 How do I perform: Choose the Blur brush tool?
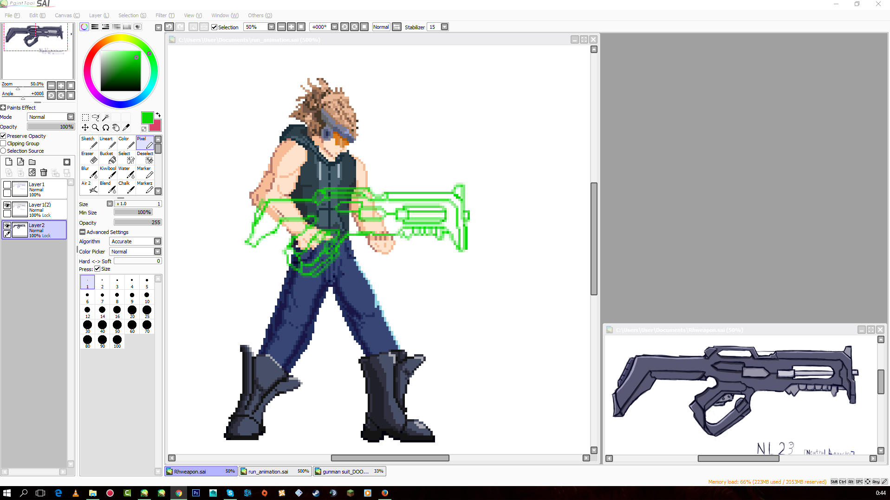(x=89, y=172)
